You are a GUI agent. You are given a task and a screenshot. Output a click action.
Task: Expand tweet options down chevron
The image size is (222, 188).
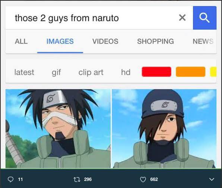tap(212, 179)
